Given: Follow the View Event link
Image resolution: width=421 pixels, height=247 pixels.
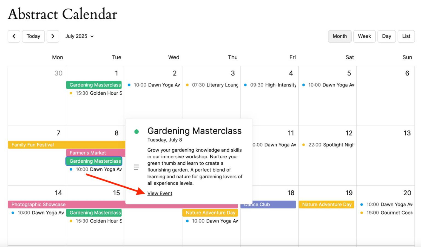Looking at the screenshot, I should point(160,193).
